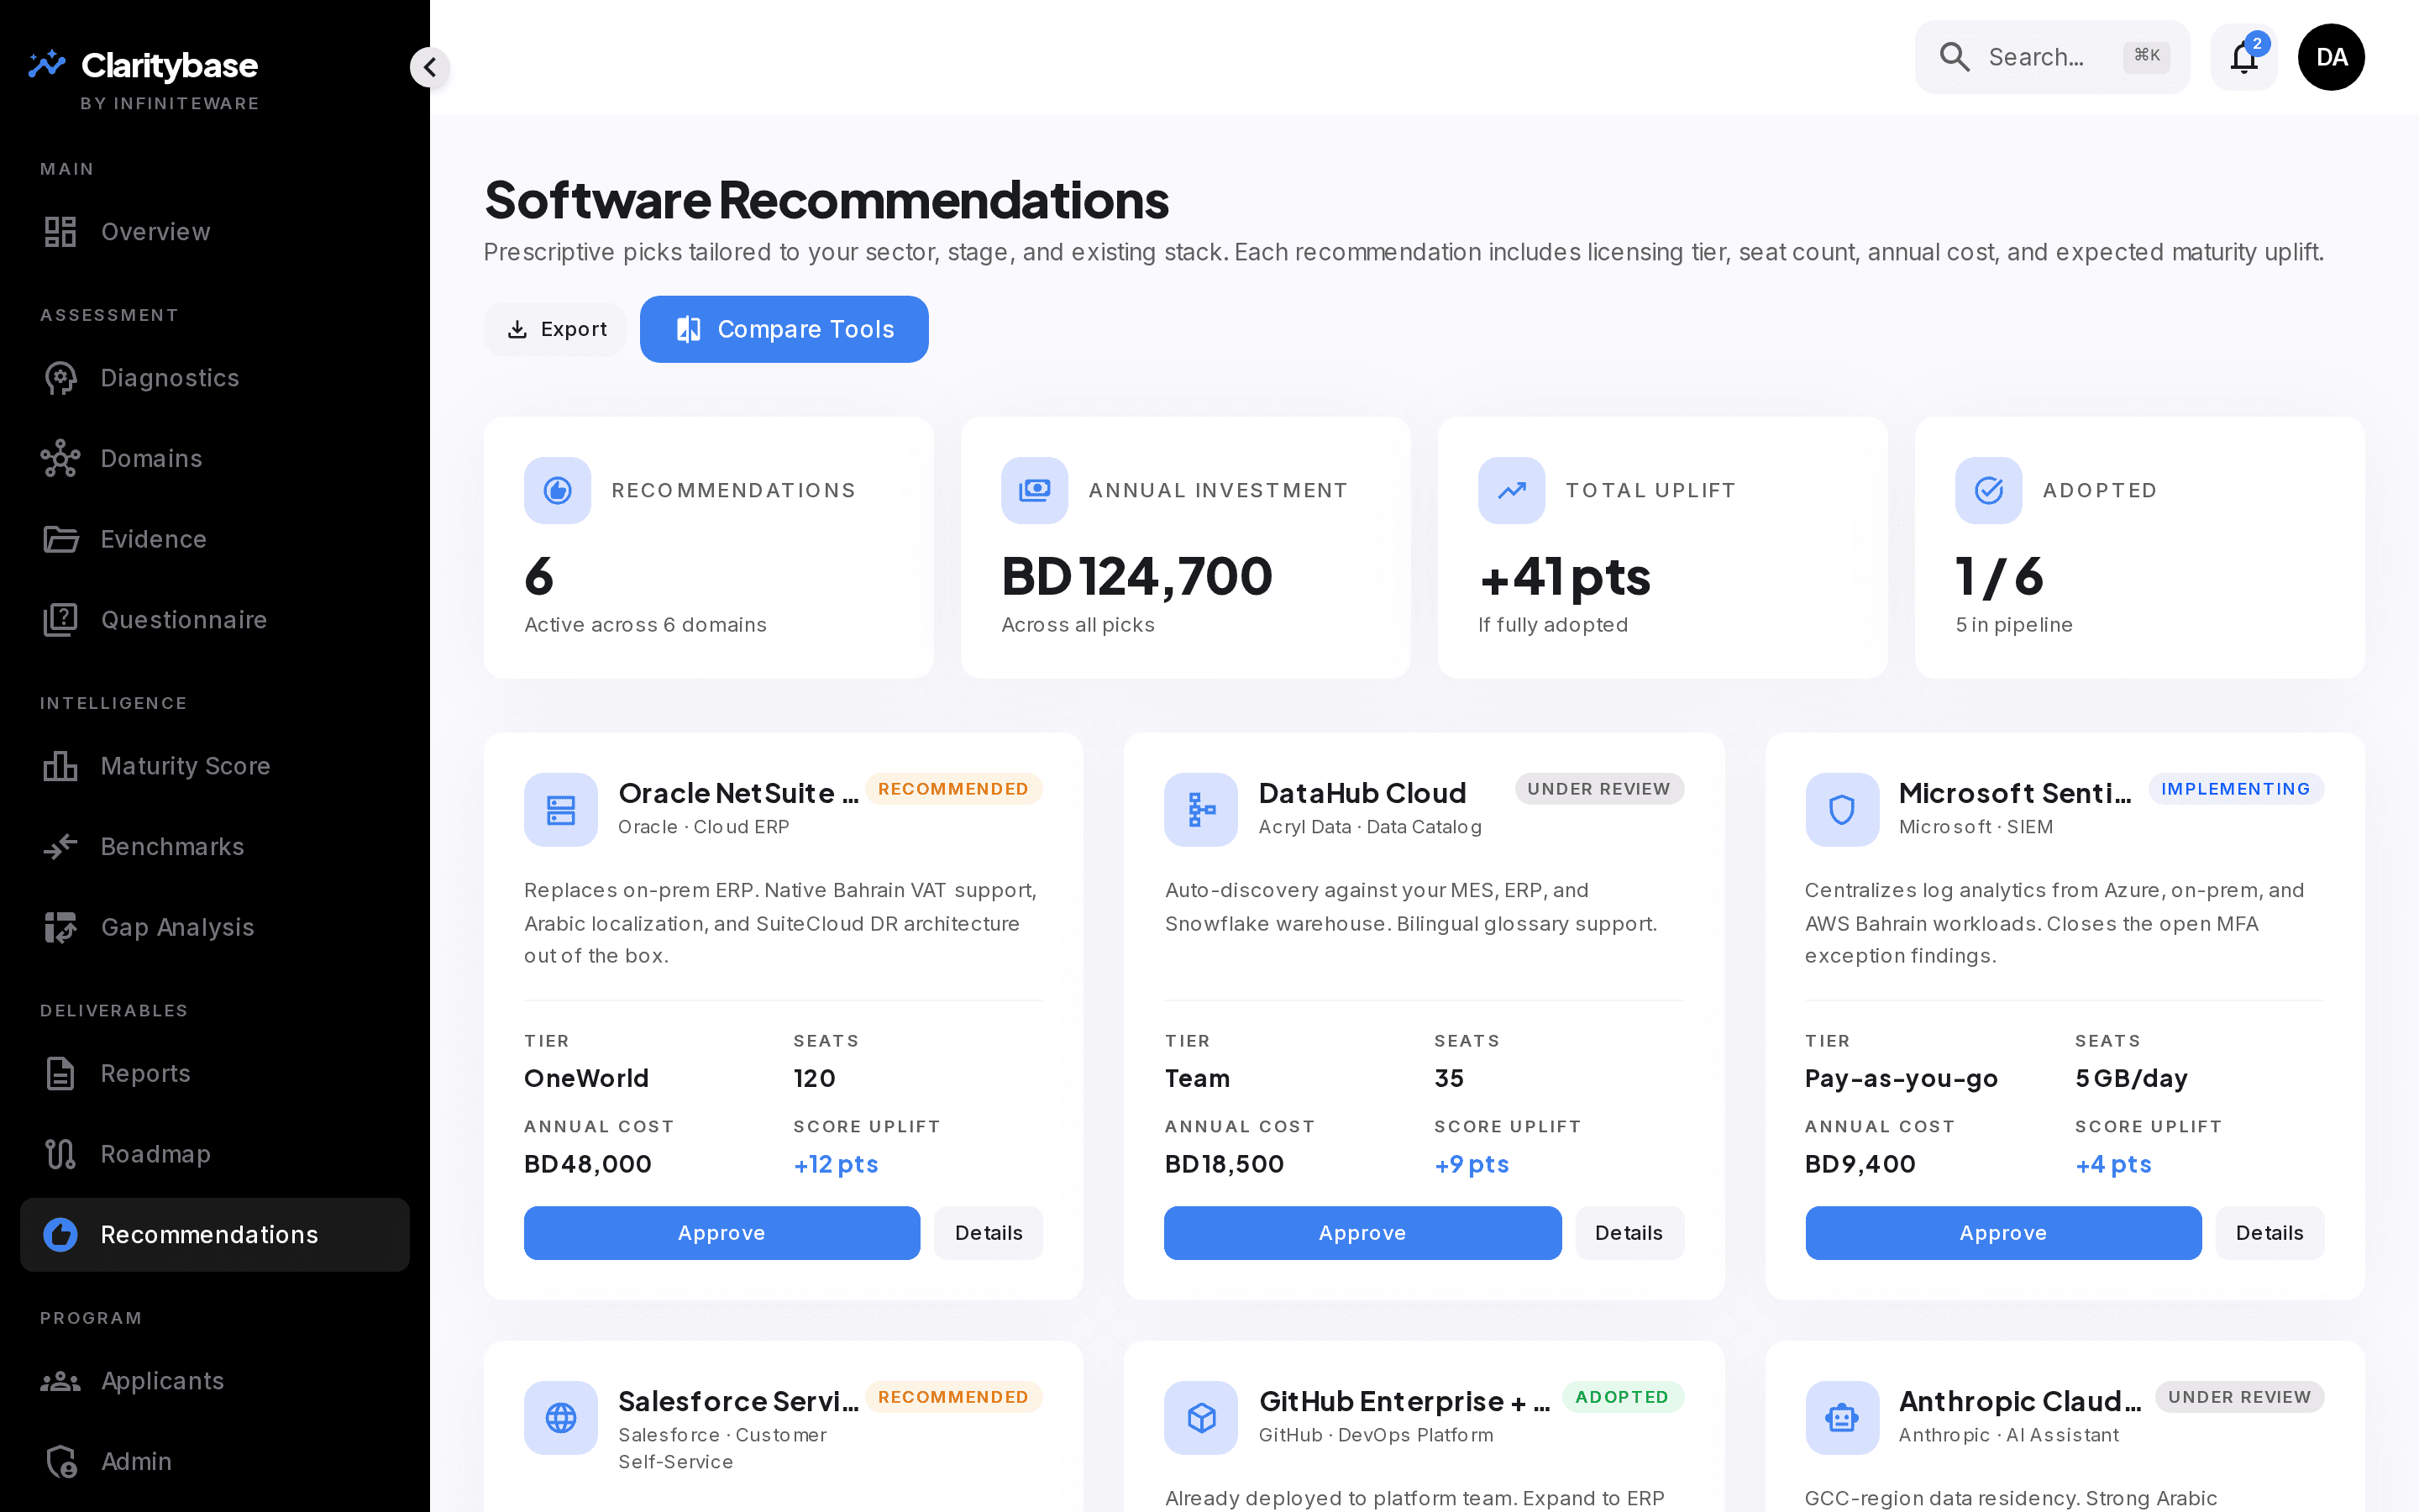
Task: Click the UNDER REVIEW badge on DataHub Cloud
Action: click(1599, 789)
